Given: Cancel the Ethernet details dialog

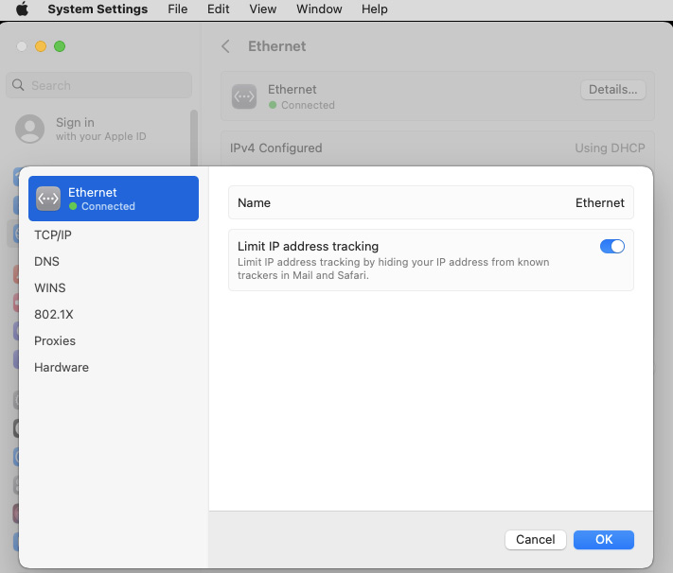Looking at the screenshot, I should point(536,539).
